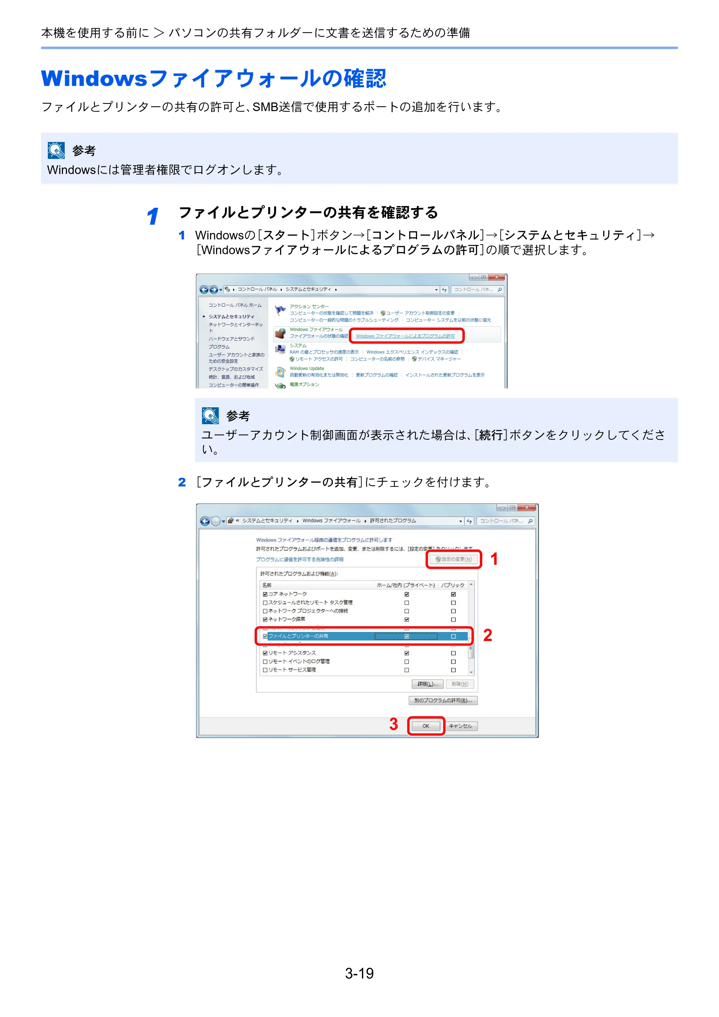Click the back arrow in the allowed programs window
Viewport: 719px width, 1017px height.
(205, 521)
